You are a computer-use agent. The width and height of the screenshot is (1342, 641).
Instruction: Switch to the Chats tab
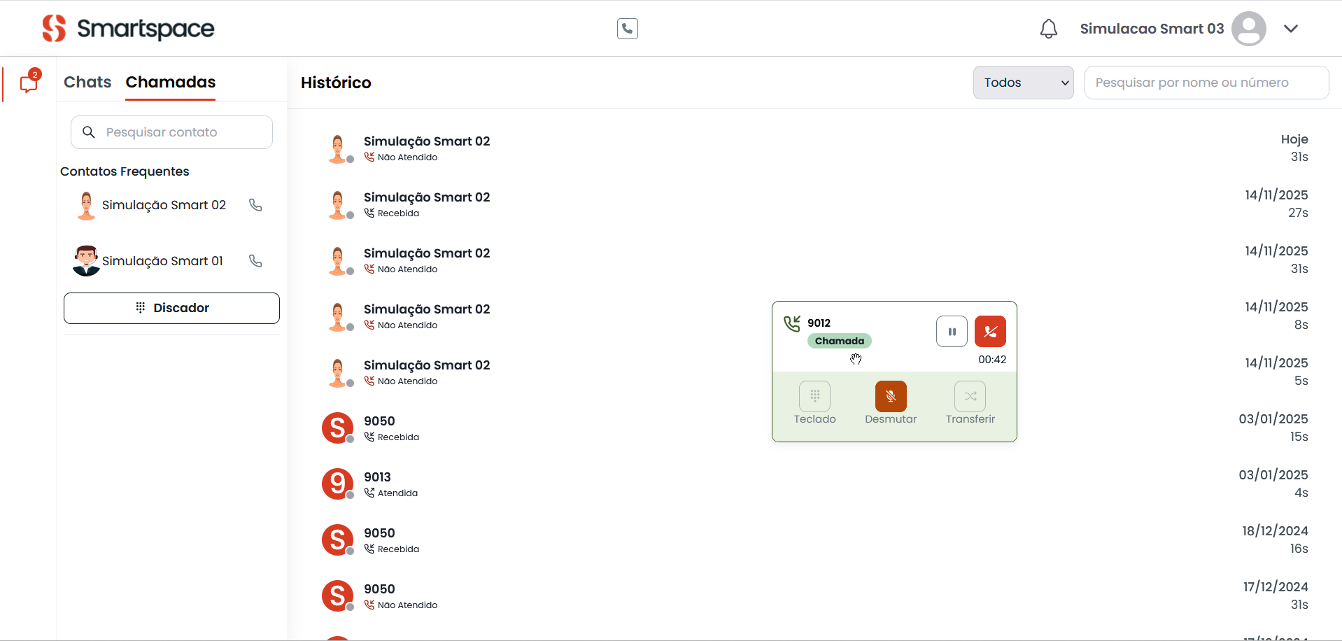pyautogui.click(x=87, y=82)
